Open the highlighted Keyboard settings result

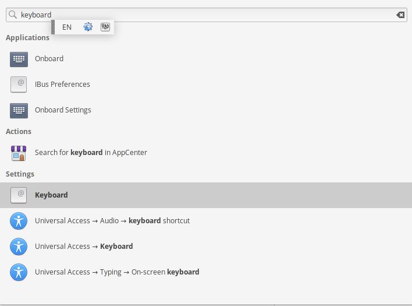(206, 195)
